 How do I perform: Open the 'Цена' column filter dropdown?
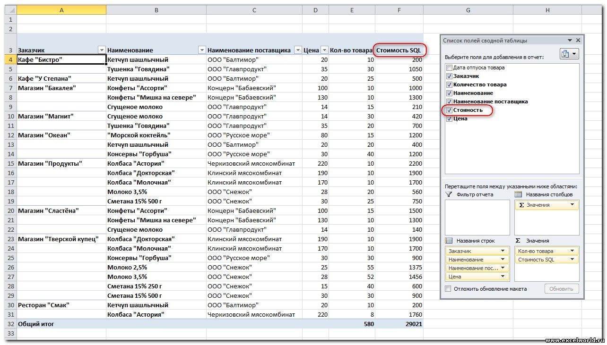click(324, 50)
